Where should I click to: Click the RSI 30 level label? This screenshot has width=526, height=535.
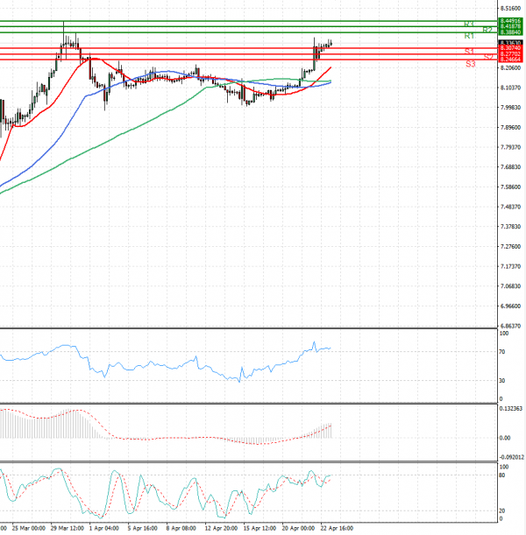501,380
